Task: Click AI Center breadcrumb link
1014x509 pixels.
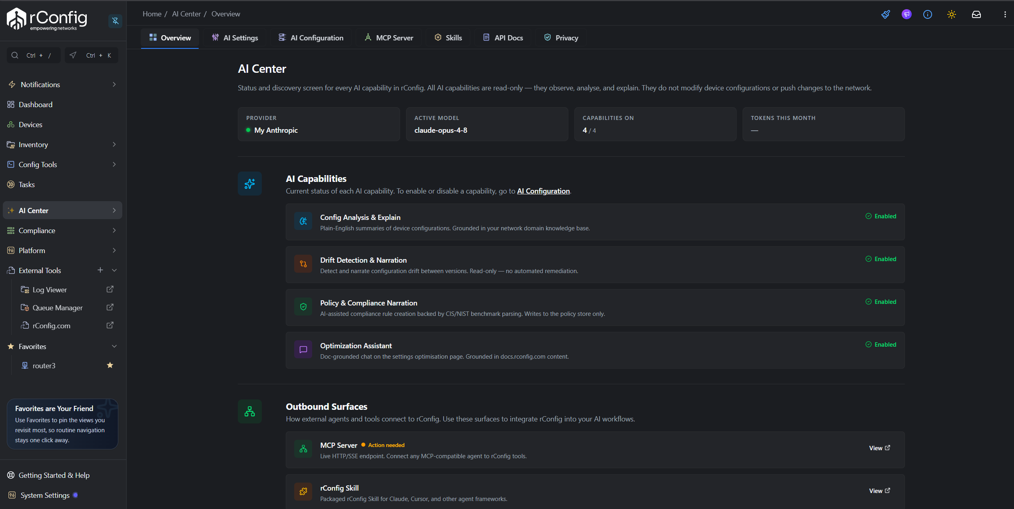Action: pos(186,14)
